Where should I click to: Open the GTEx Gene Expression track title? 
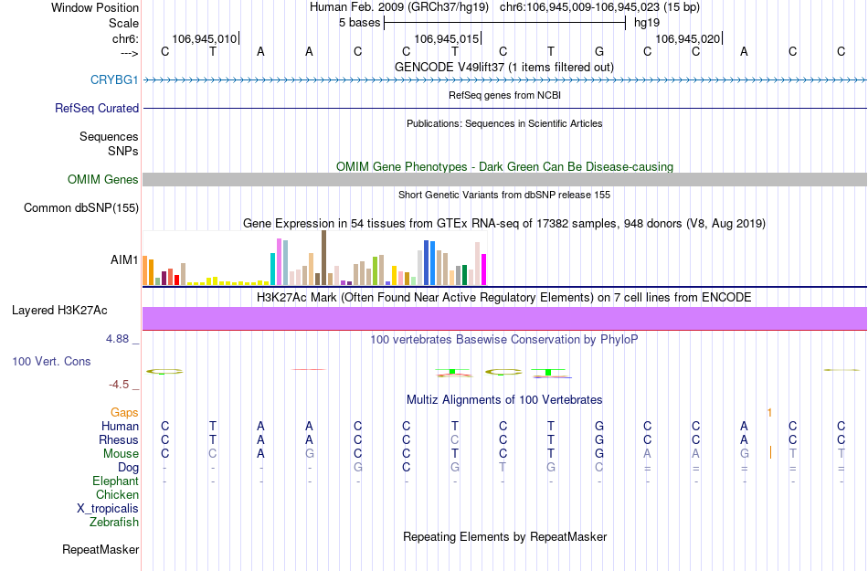[x=504, y=224]
